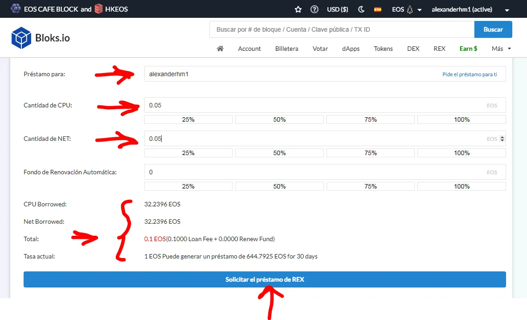527x320 pixels.
Task: Click the Bloks.io cube logo
Action: click(21, 37)
